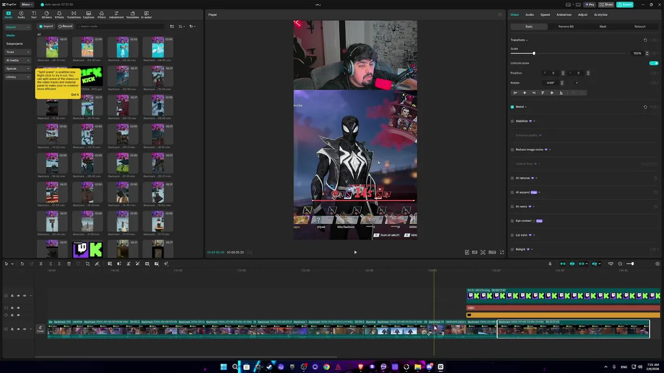Click the Cover edit icon on main track
This screenshot has height=373, width=664.
(x=40, y=328)
